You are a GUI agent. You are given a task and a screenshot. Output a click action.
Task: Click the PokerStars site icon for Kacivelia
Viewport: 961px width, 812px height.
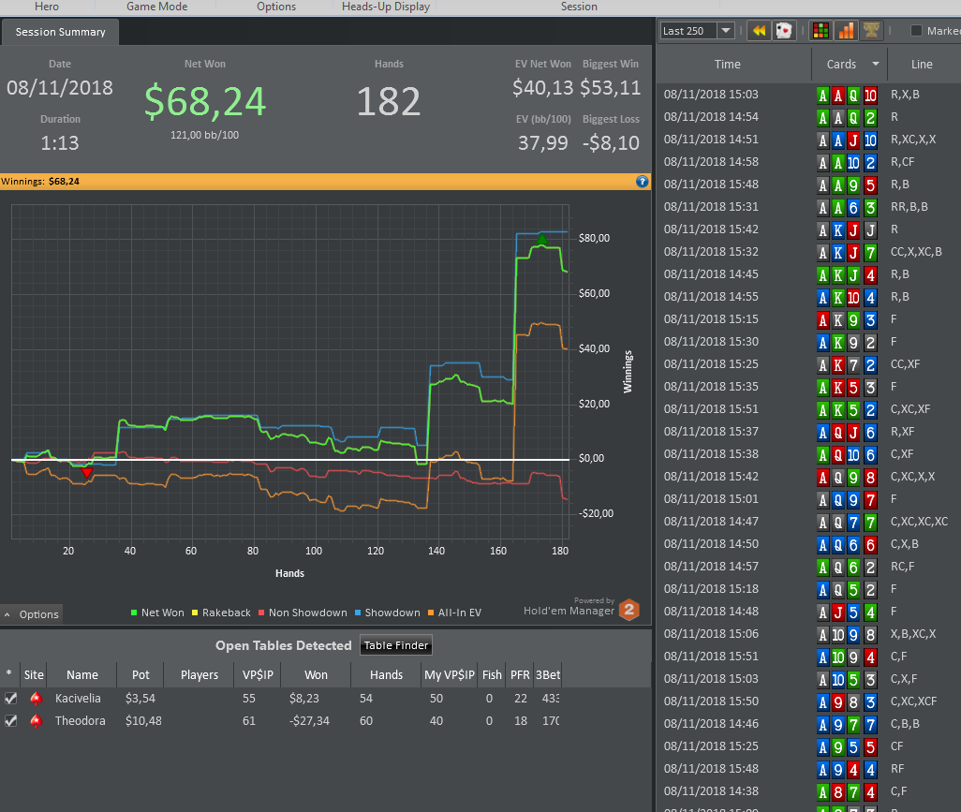point(37,698)
